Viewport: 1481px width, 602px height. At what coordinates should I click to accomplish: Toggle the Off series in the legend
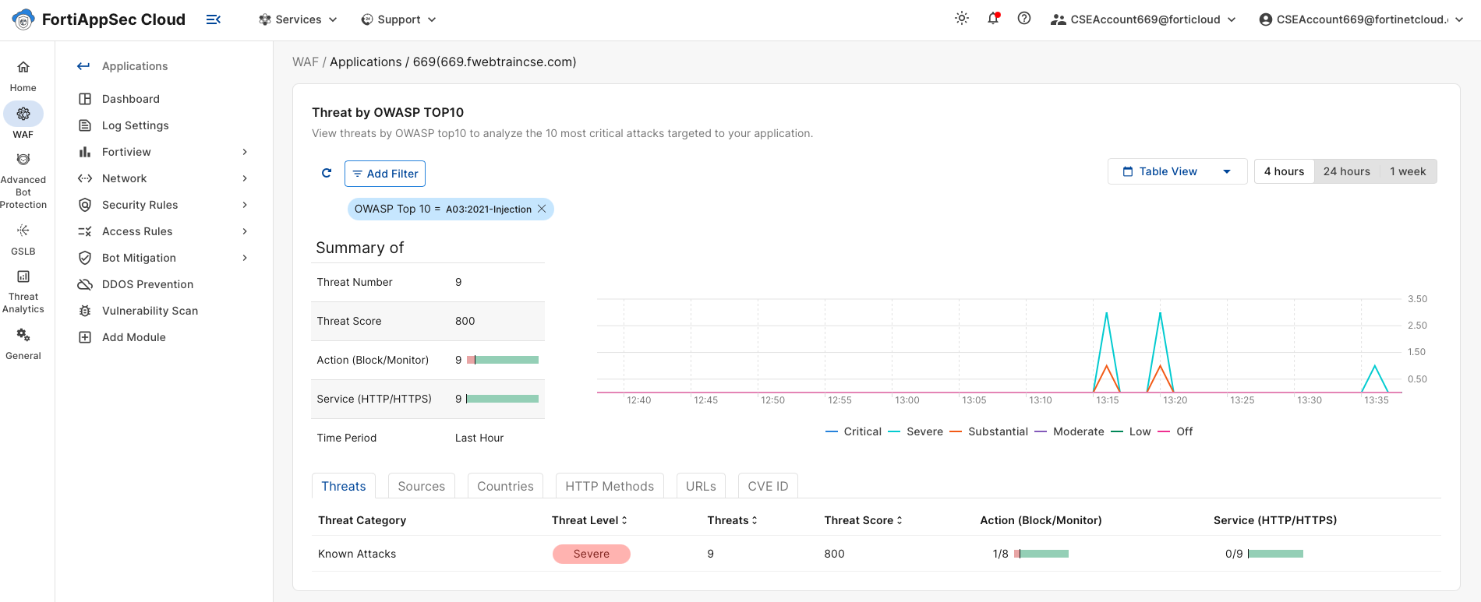click(x=1175, y=431)
